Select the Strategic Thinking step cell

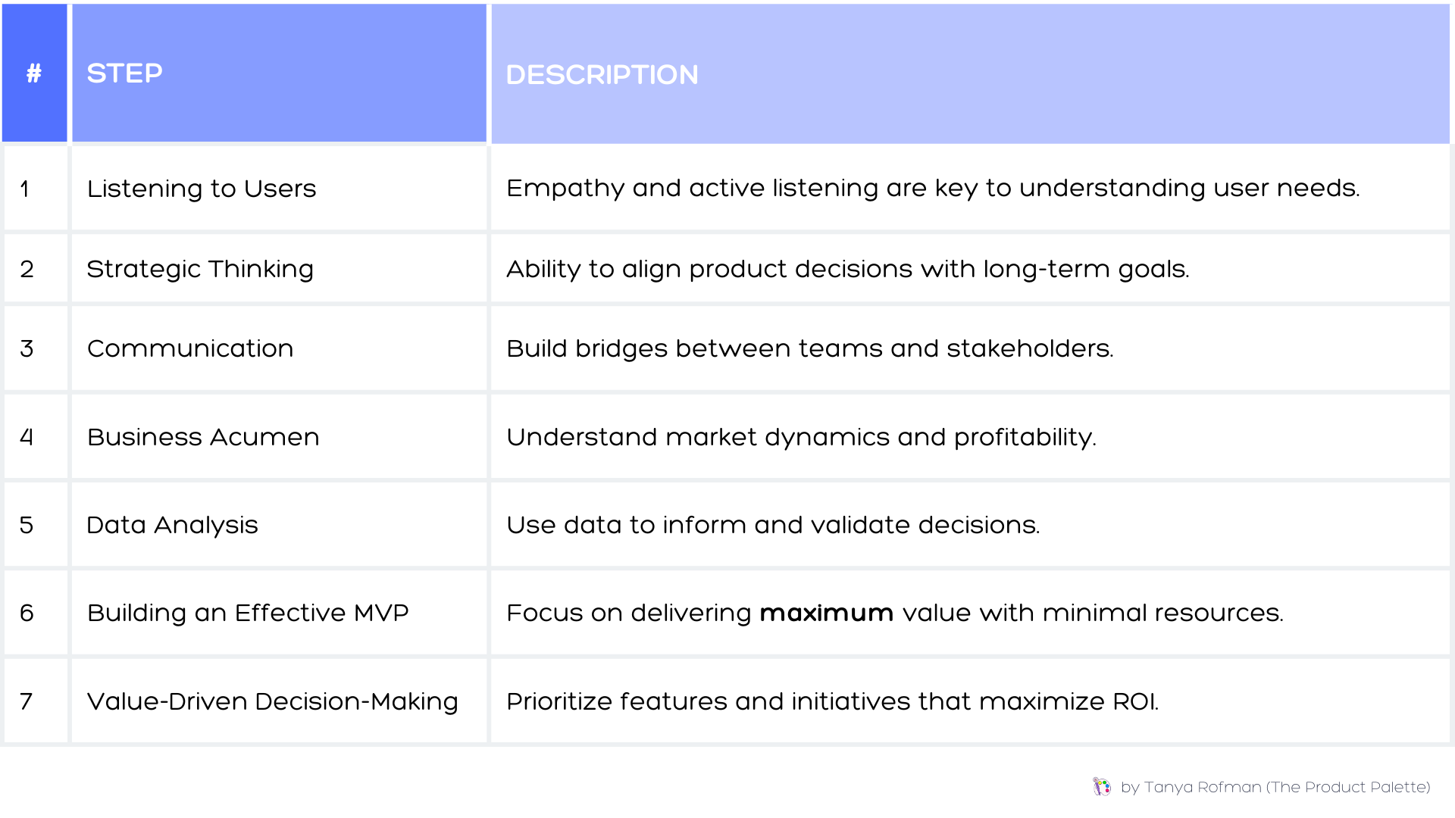coord(200,269)
